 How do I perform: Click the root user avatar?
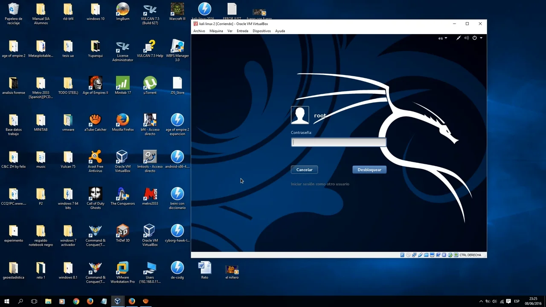click(300, 115)
